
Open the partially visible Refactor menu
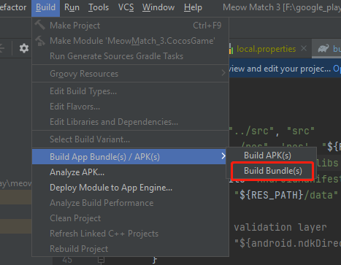13,7
